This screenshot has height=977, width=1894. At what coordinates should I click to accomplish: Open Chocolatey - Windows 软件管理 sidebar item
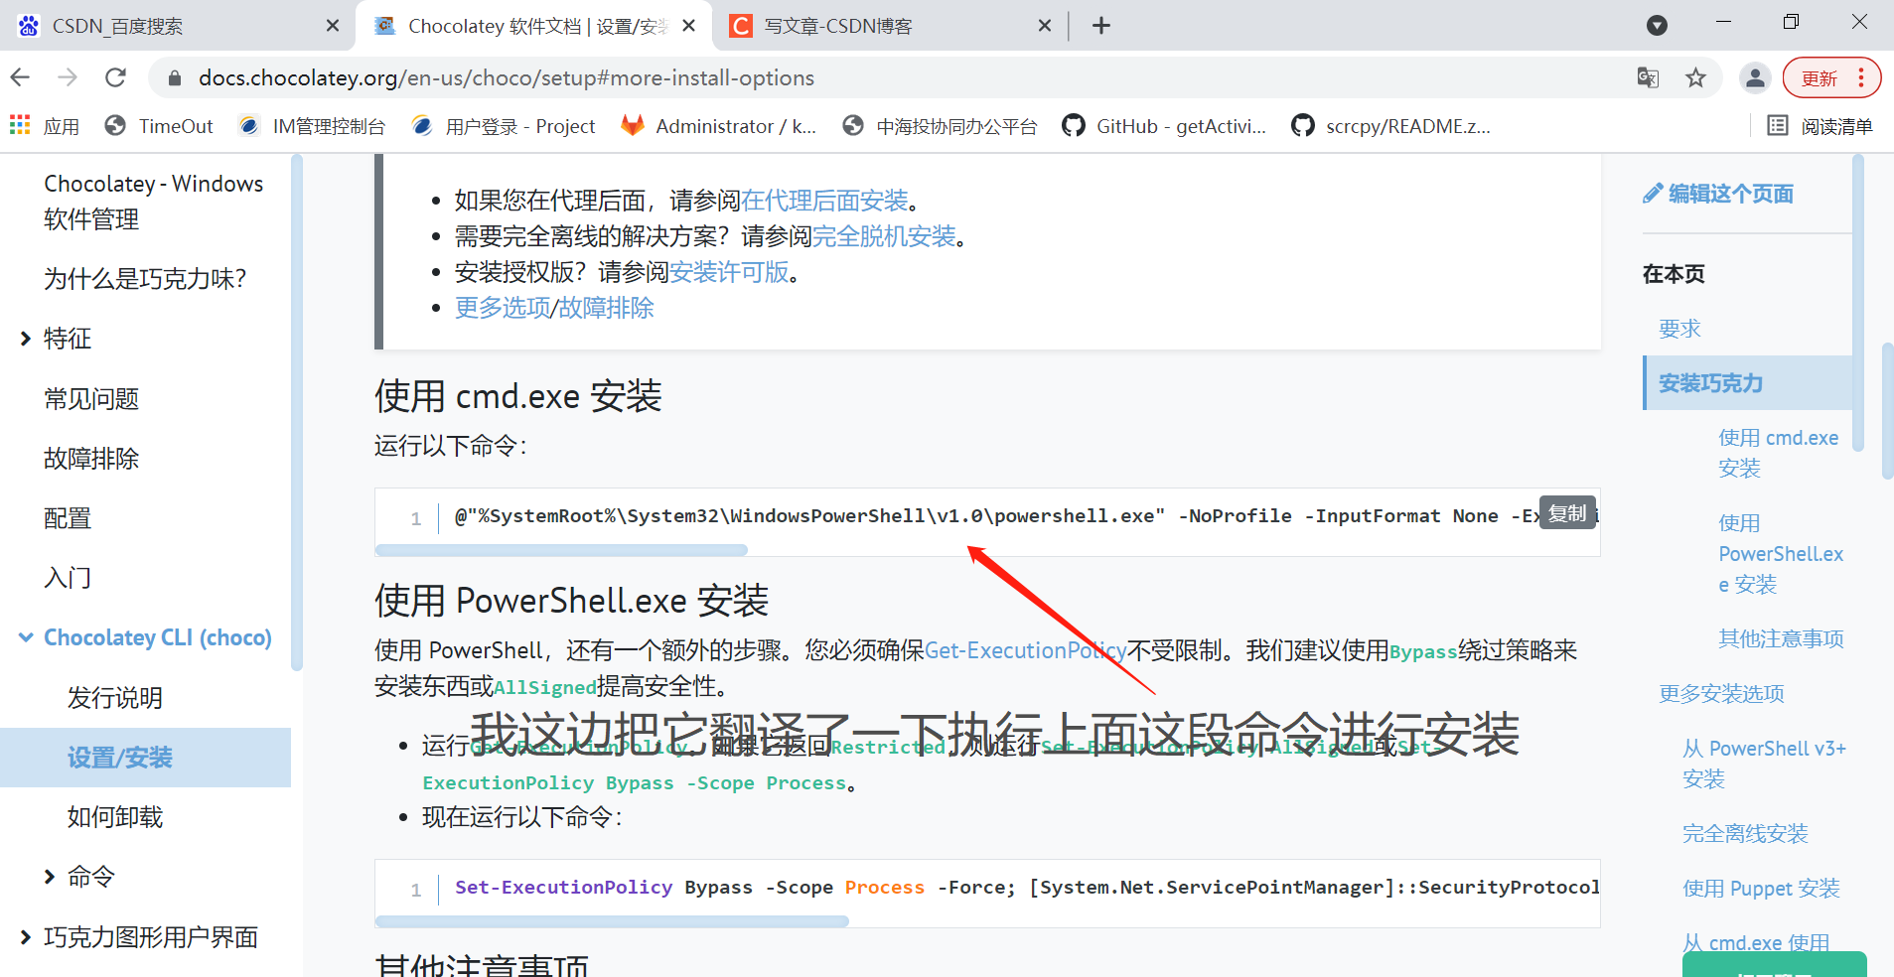pyautogui.click(x=154, y=202)
